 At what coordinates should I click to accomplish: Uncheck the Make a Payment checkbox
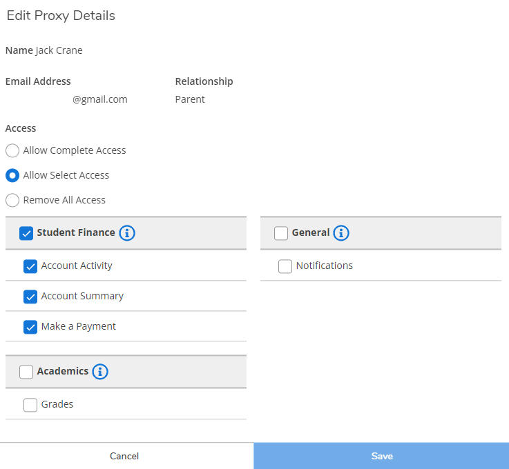pos(30,327)
